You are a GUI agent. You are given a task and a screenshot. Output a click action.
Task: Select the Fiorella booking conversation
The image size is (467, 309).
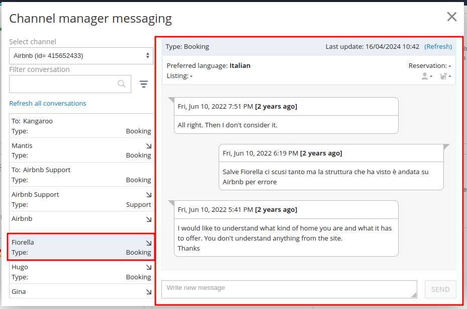[x=81, y=247]
